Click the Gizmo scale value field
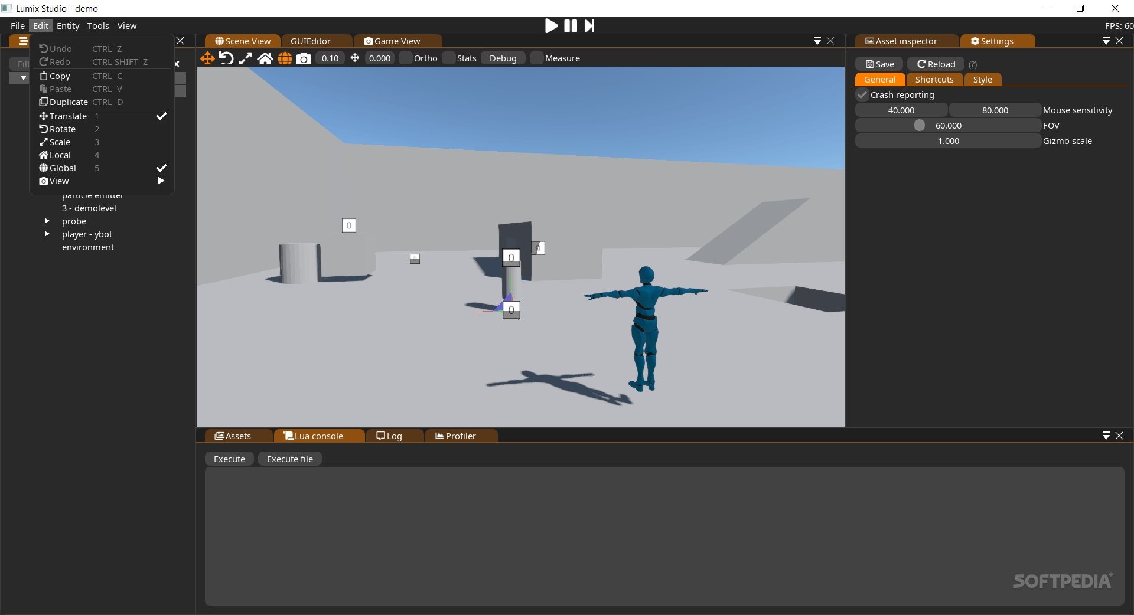 point(948,140)
